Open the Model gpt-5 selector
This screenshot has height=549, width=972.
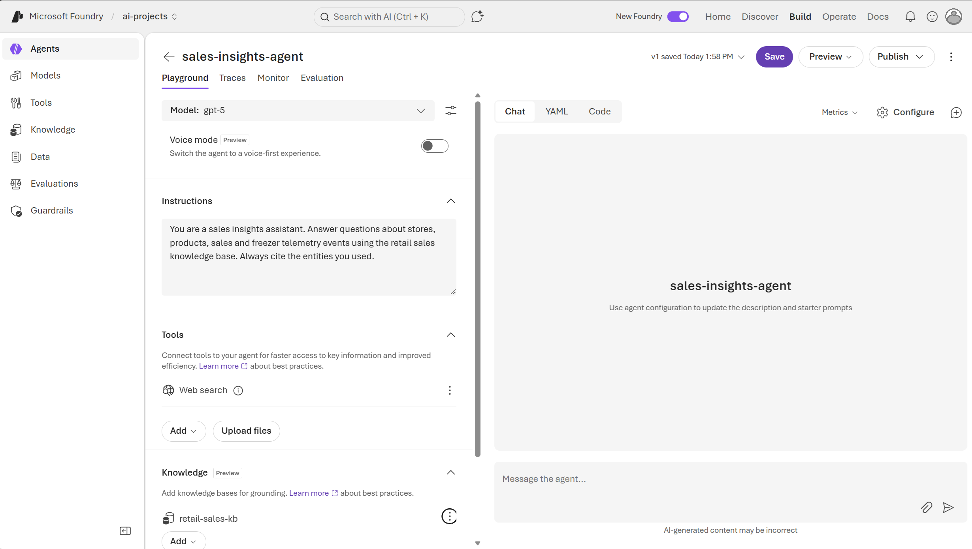pyautogui.click(x=298, y=111)
